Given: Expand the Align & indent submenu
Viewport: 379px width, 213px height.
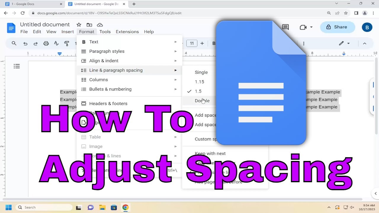Looking at the screenshot, I should point(129,61).
